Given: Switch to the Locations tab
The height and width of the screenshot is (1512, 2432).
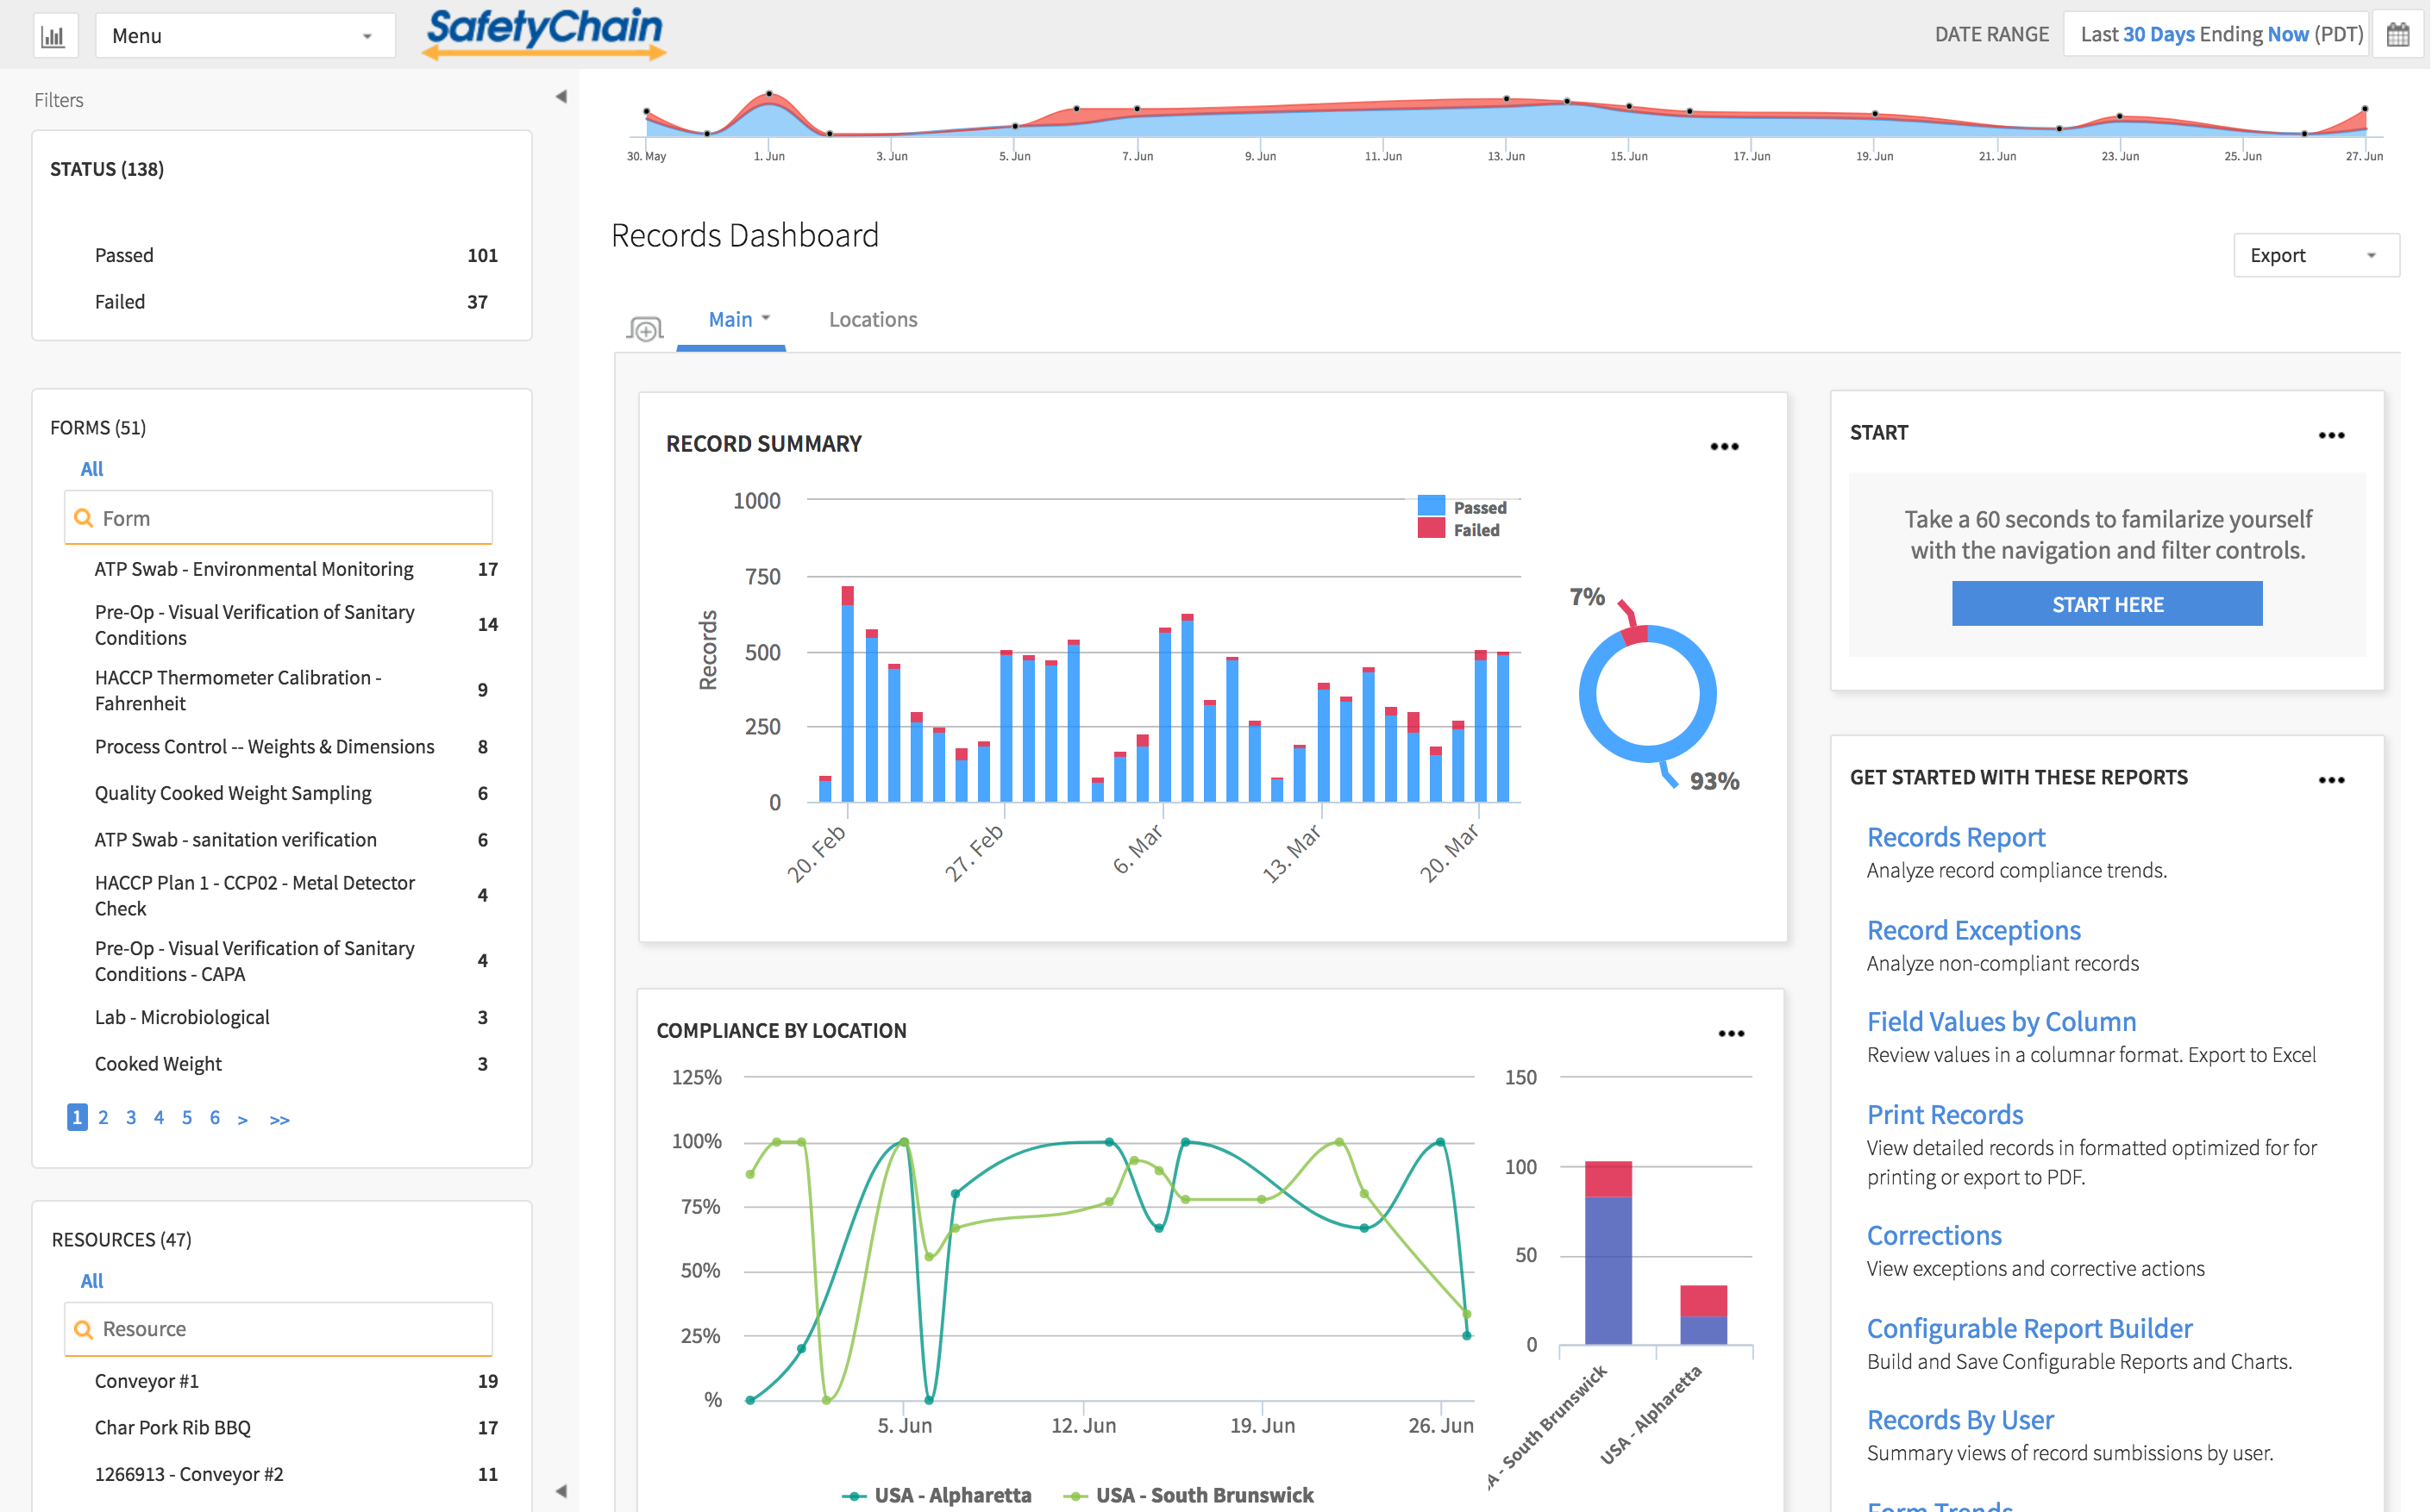Looking at the screenshot, I should click(x=873, y=319).
